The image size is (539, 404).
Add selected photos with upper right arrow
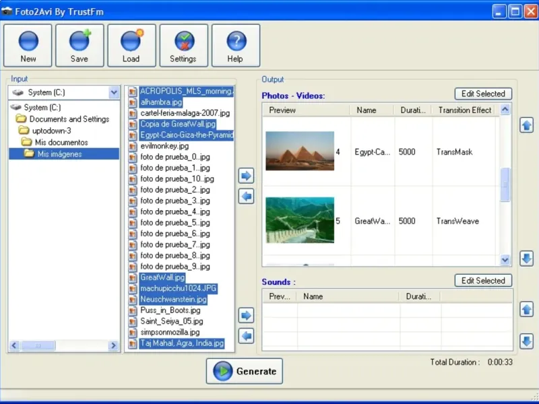(247, 176)
